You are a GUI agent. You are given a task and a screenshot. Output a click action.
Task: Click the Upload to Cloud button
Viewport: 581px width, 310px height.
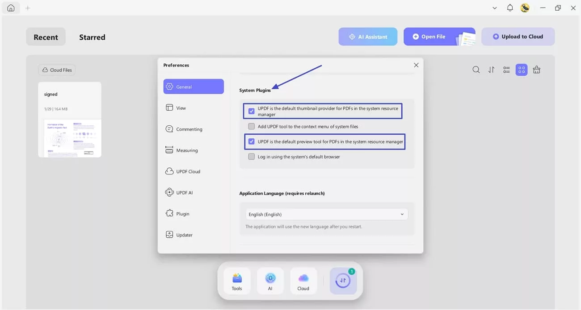518,37
